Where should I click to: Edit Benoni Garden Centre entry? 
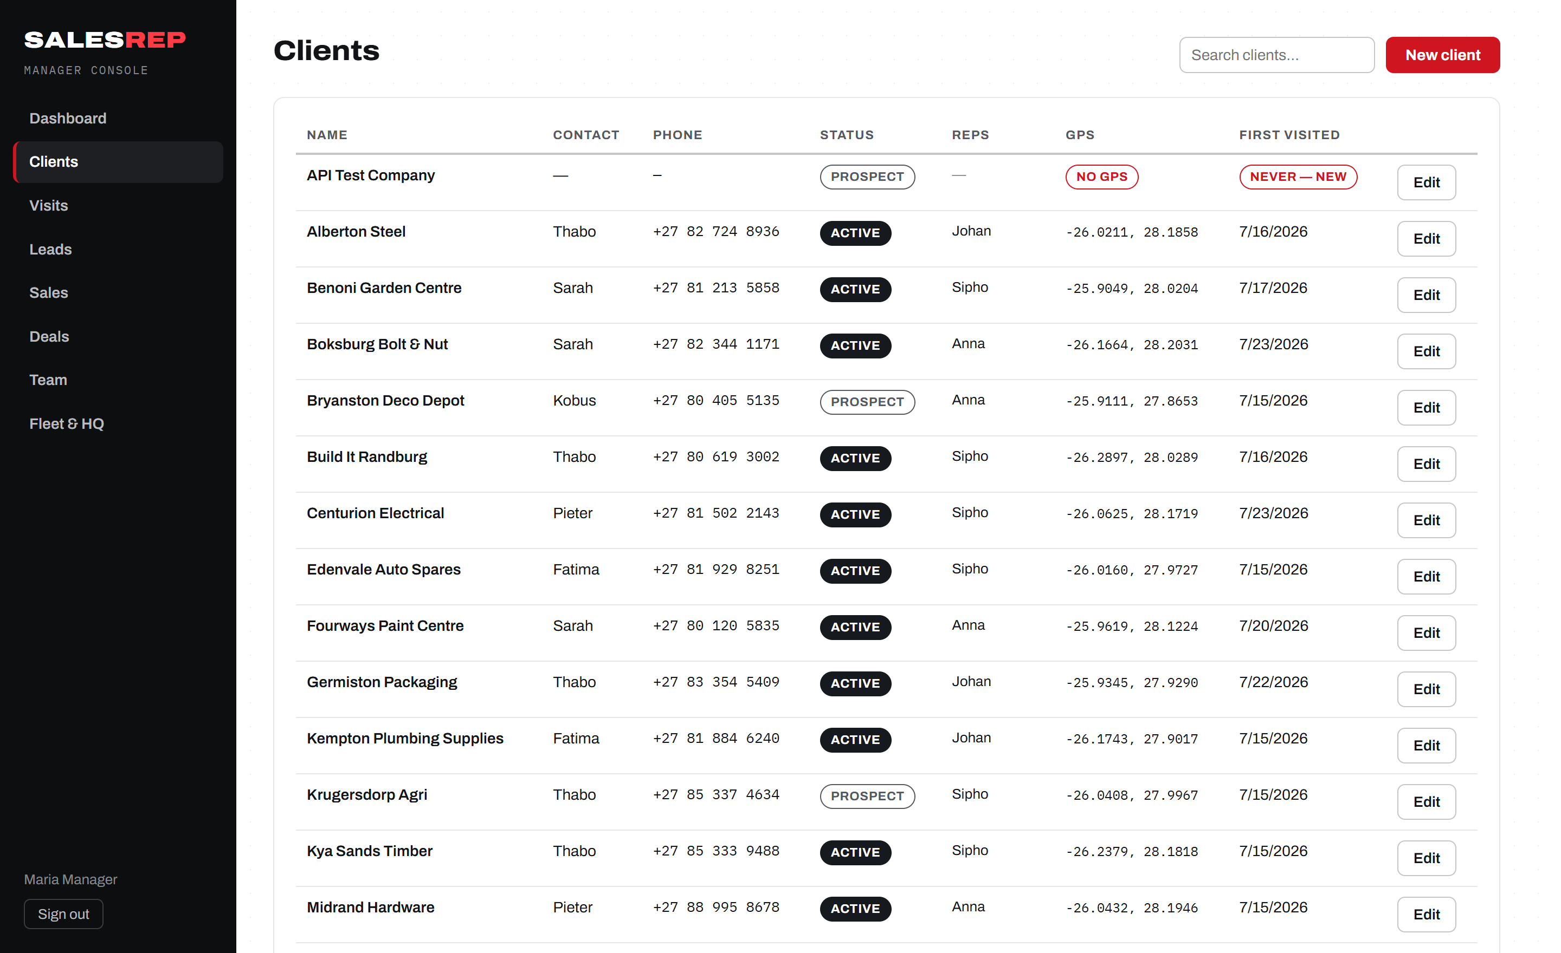coord(1426,295)
